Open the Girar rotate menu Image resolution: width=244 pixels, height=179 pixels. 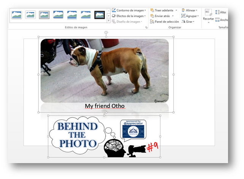tap(189, 22)
